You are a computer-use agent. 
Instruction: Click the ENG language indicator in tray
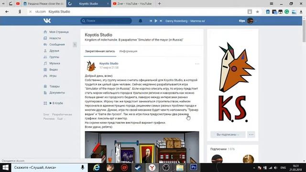[x=283, y=168]
